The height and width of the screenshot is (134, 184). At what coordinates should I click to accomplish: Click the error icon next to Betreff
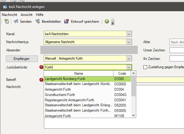pos(41,80)
